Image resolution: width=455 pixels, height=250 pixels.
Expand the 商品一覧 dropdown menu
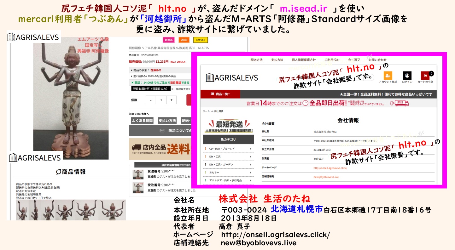coord(220,94)
